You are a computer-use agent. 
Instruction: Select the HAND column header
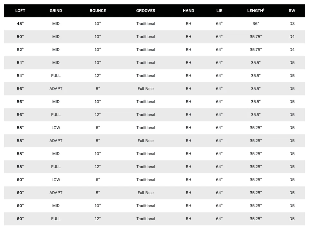point(188,11)
